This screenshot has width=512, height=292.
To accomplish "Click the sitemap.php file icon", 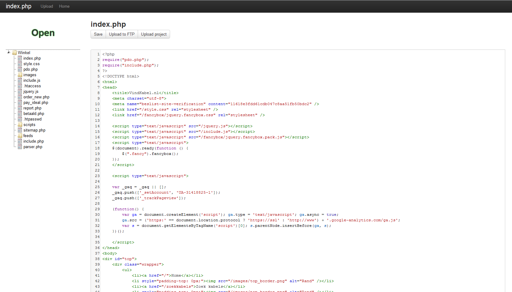I will (x=20, y=130).
